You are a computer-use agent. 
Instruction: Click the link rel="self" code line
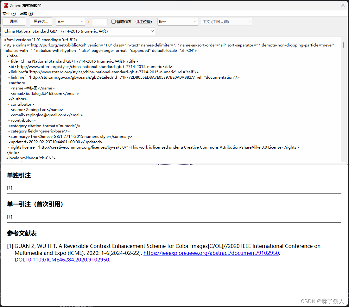pyautogui.click(x=104, y=72)
